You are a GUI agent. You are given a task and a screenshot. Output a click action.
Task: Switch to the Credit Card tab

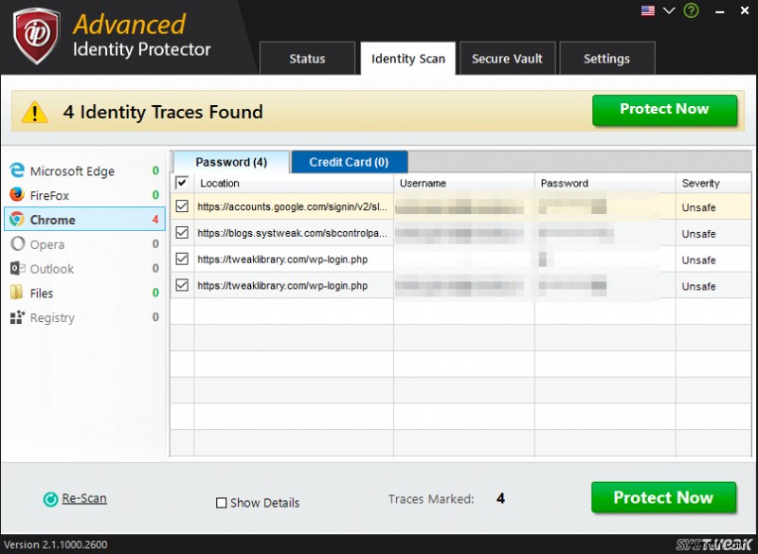349,162
